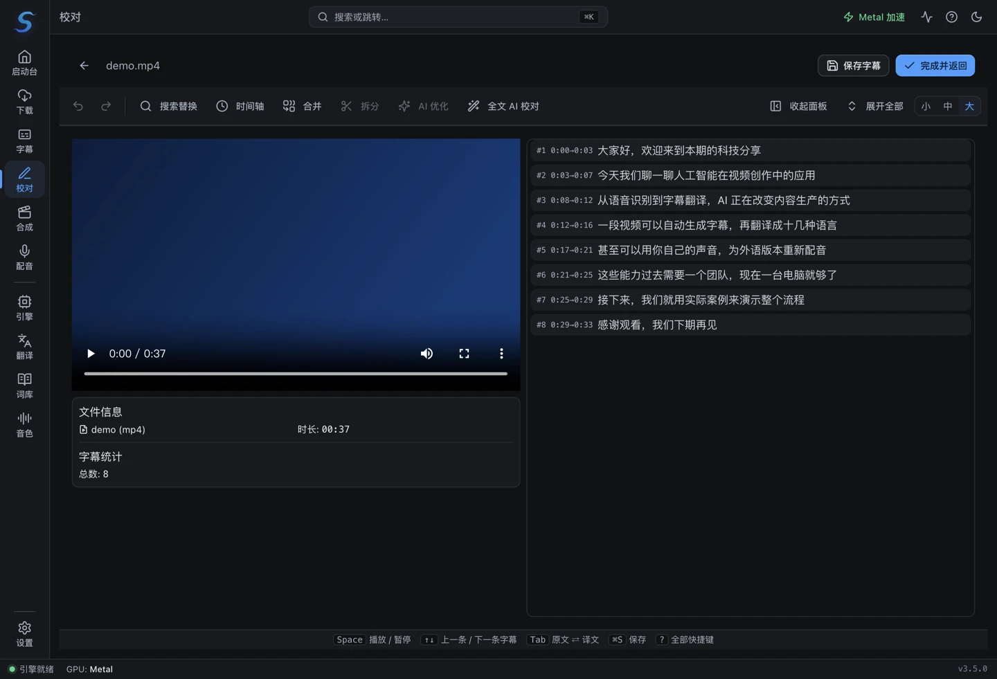Open the 音色 voice timbre sidebar item
Viewport: 997px width, 679px height.
[x=24, y=424]
